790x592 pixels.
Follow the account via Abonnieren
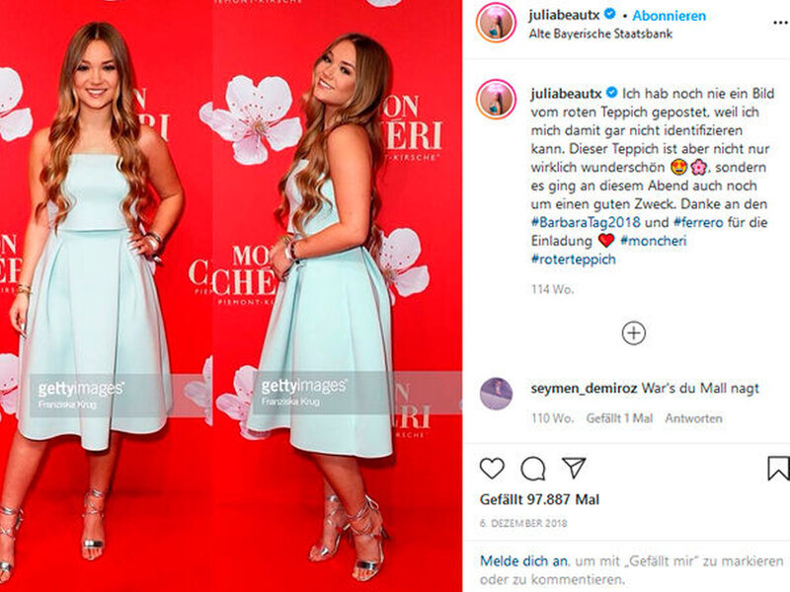pyautogui.click(x=670, y=16)
